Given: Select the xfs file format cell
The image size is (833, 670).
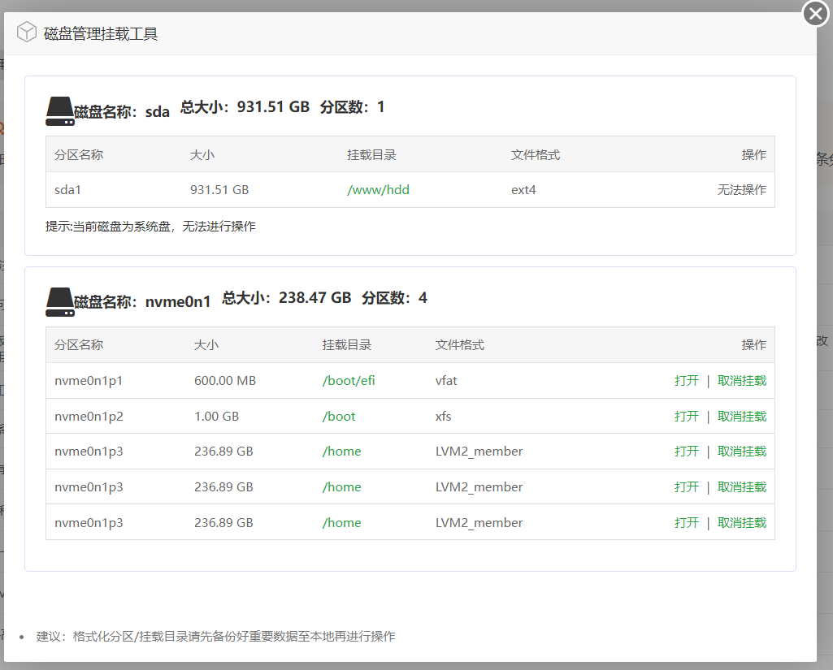Looking at the screenshot, I should point(443,417).
